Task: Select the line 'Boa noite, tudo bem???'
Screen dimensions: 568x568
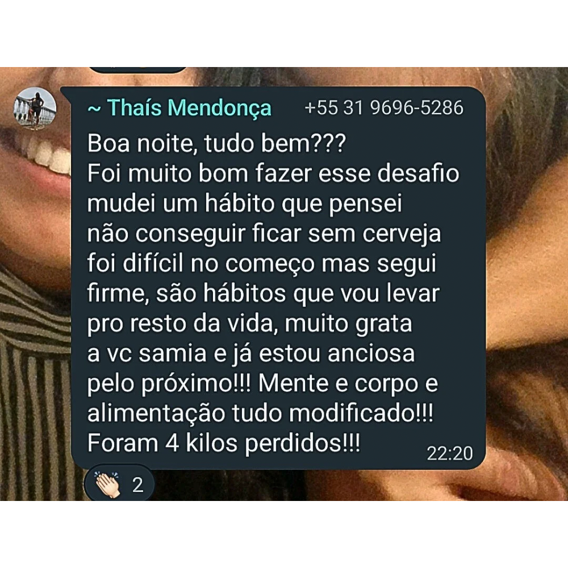Action: tap(216, 144)
